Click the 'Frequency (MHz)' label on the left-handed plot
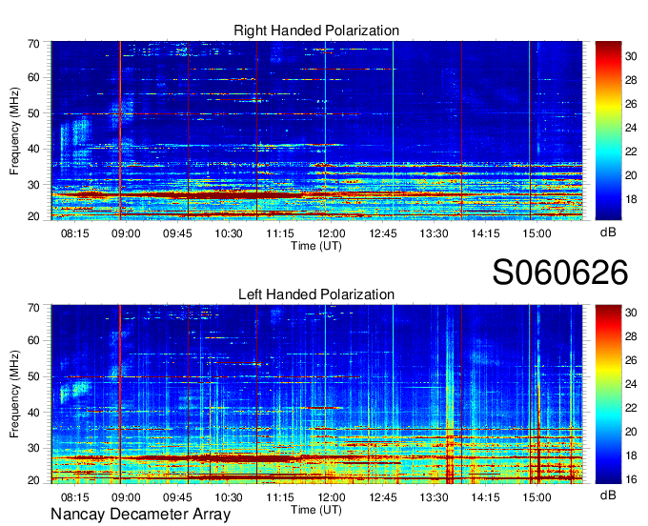This screenshot has width=648, height=526. [x=14, y=394]
